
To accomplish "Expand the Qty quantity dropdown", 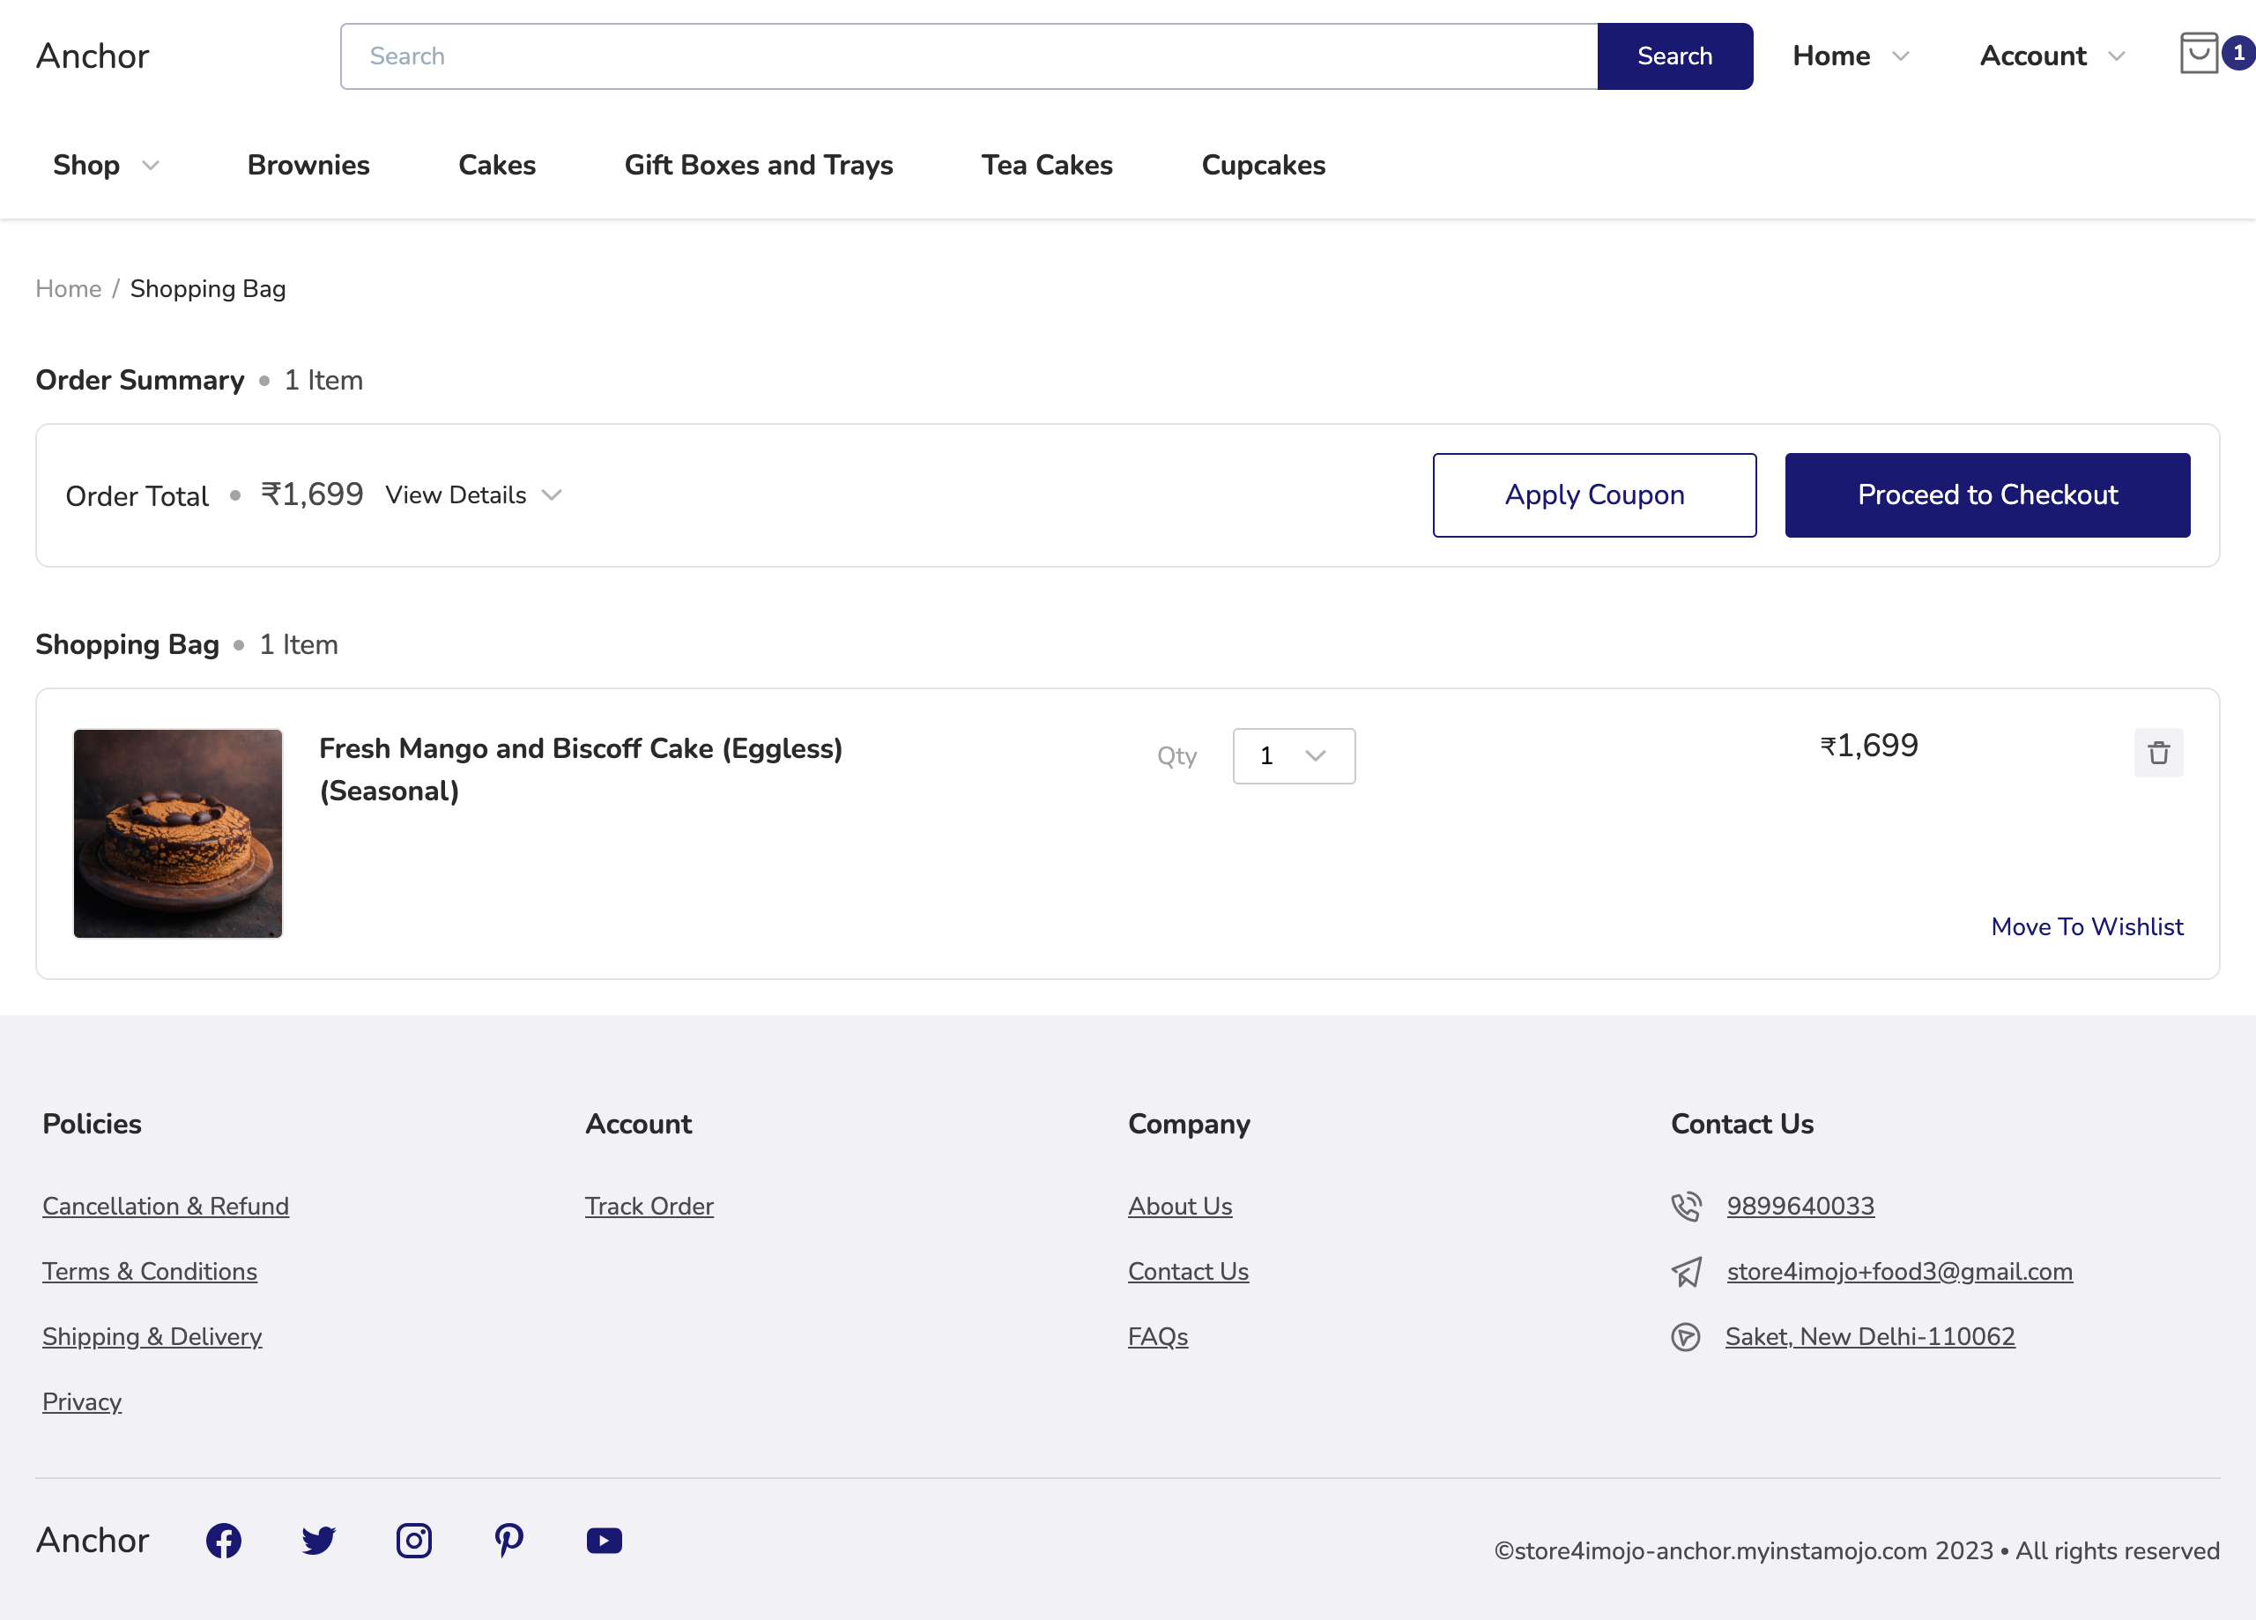I will (1293, 756).
